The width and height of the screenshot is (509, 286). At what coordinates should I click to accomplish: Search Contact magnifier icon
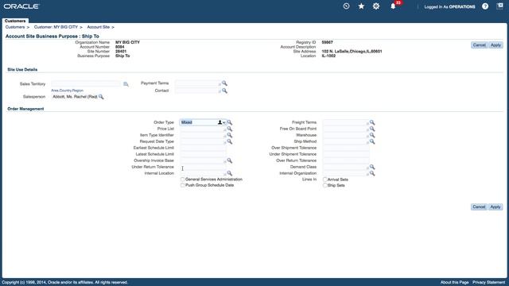coord(224,91)
